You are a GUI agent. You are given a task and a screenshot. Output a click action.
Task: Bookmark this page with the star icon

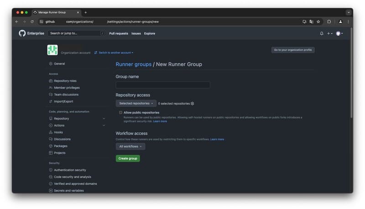(x=318, y=21)
